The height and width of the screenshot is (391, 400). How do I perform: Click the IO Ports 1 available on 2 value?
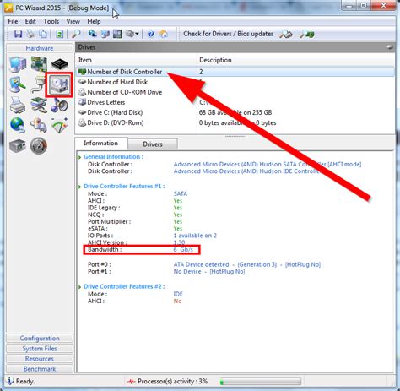[195, 236]
